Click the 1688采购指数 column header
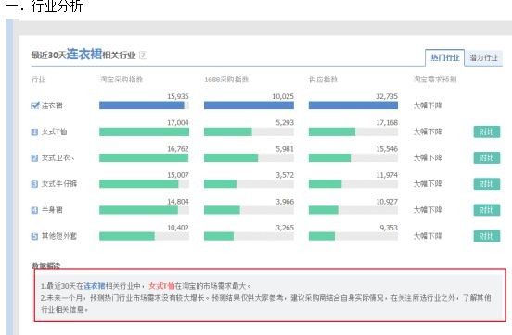 tap(226, 80)
